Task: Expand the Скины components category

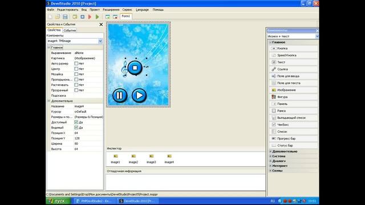Action: point(270,171)
